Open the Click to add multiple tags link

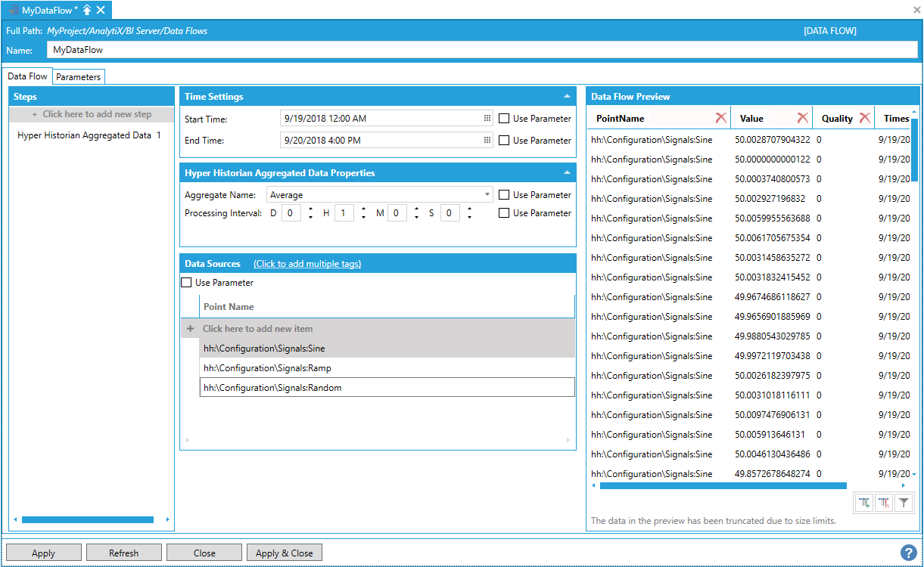pos(307,264)
